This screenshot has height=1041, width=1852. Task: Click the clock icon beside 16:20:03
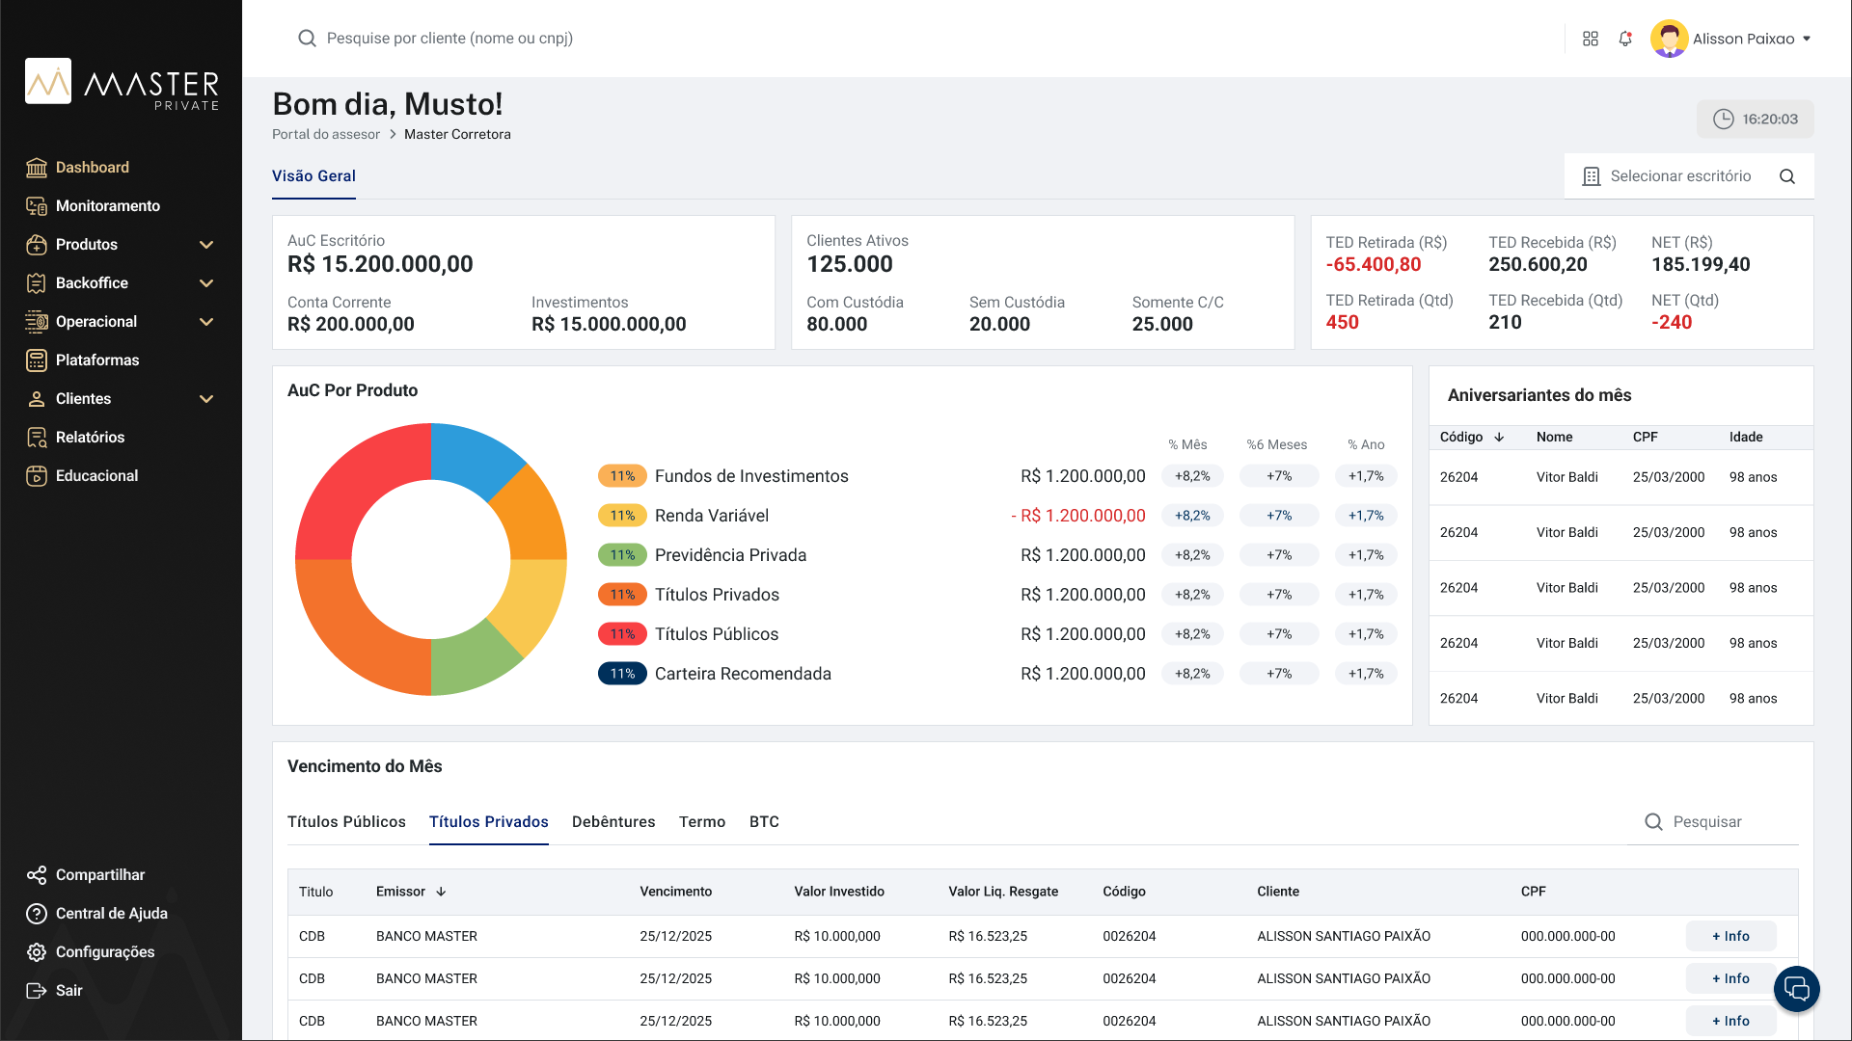[1723, 119]
